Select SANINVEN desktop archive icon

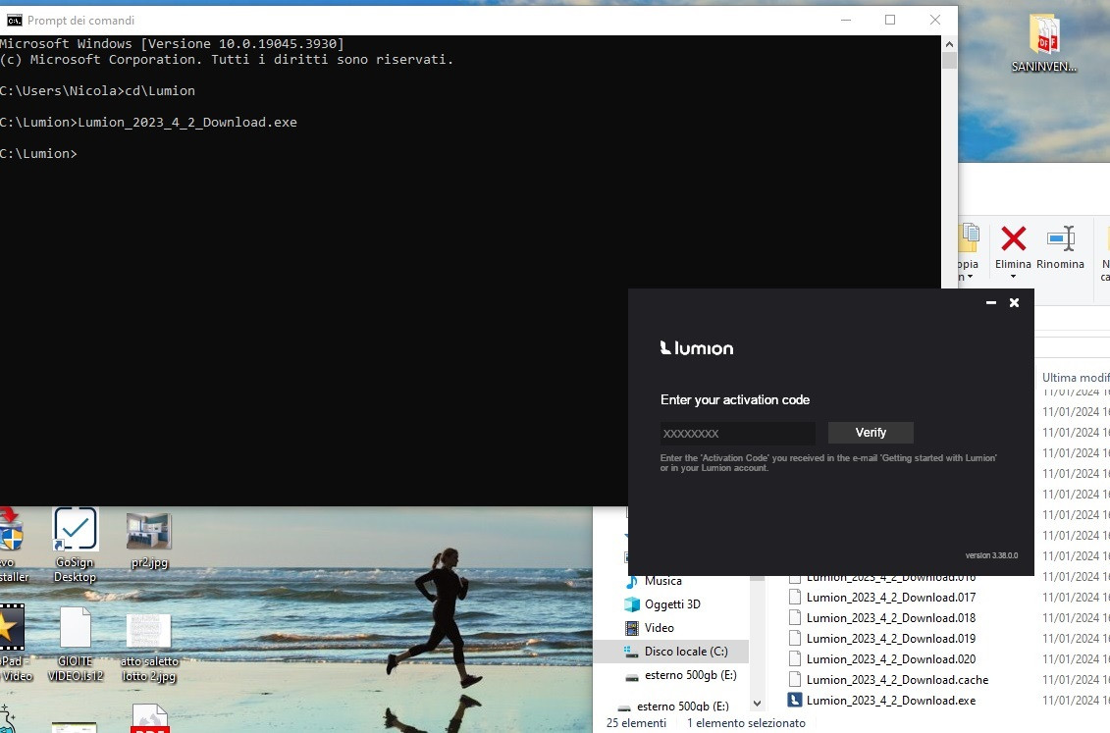click(x=1044, y=42)
